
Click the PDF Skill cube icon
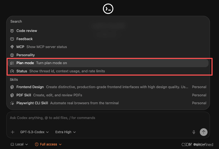coord(12,95)
